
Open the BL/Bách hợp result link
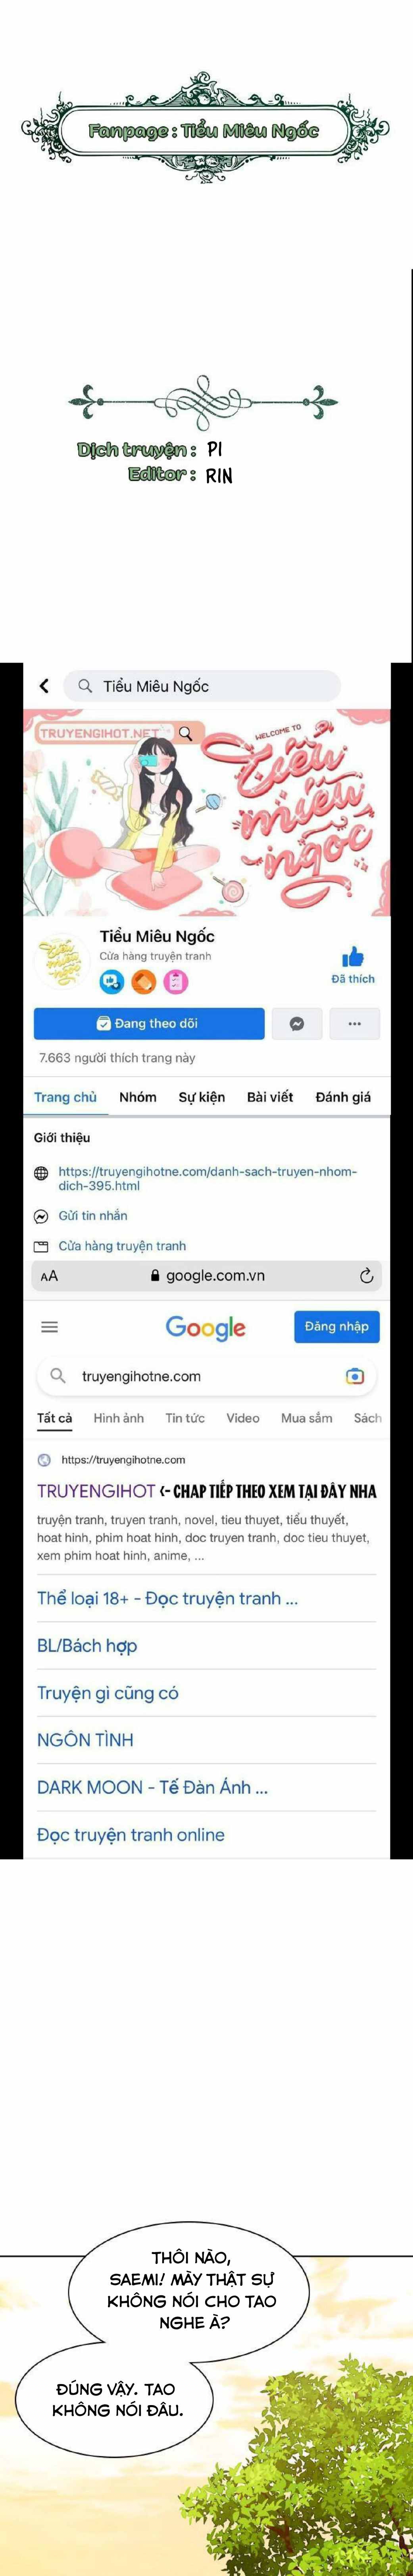(87, 1645)
